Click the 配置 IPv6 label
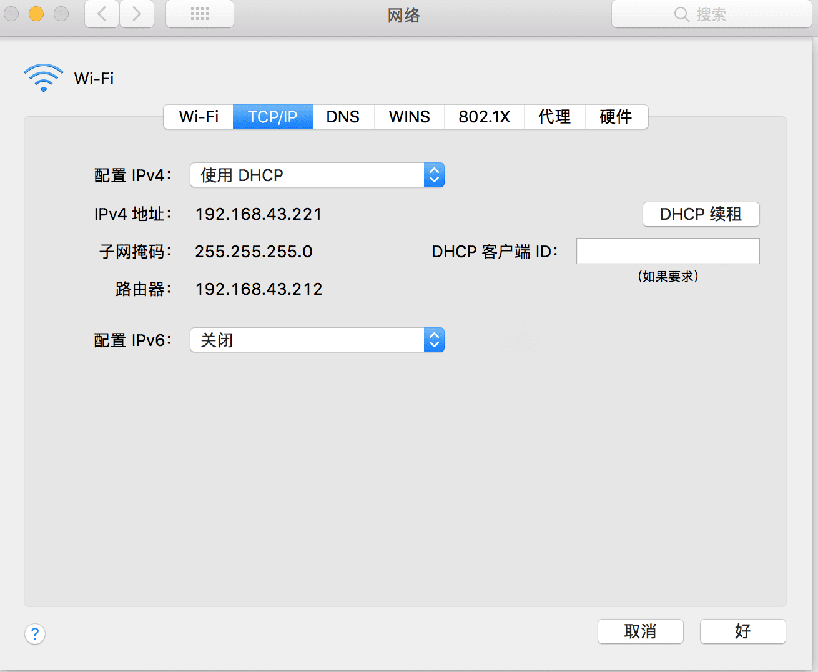The width and height of the screenshot is (818, 672). pyautogui.click(x=133, y=340)
